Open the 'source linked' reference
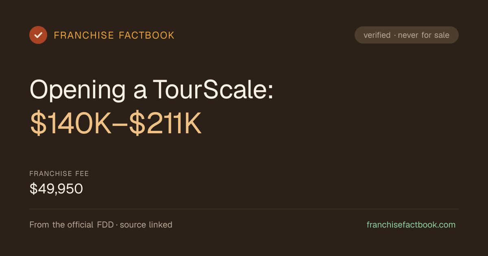 pos(146,225)
